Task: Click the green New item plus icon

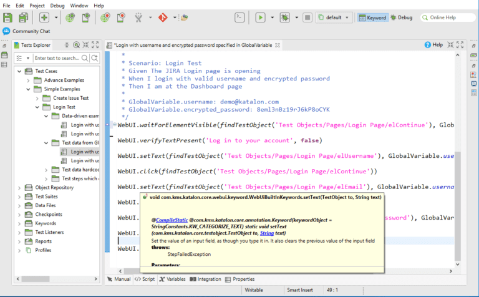Action: coord(44,17)
